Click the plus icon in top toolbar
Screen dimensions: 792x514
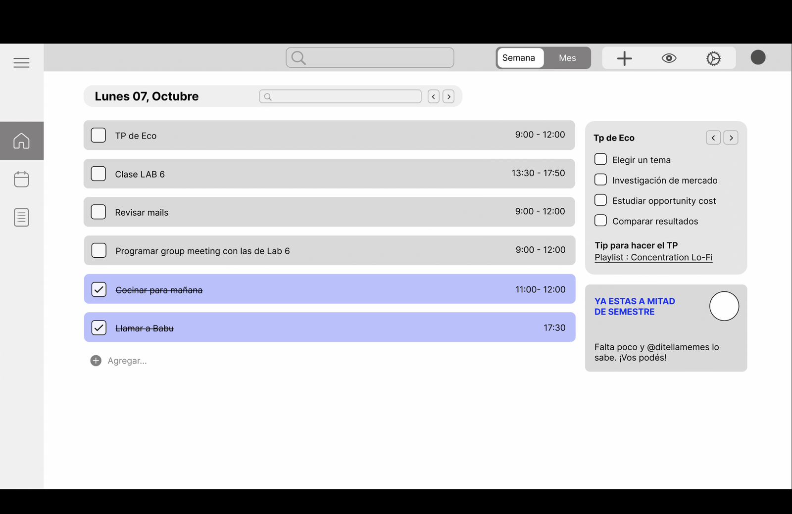click(624, 58)
